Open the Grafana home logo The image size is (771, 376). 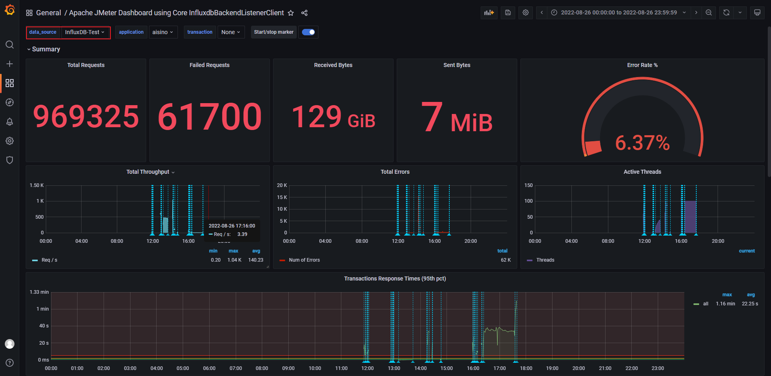coord(10,10)
